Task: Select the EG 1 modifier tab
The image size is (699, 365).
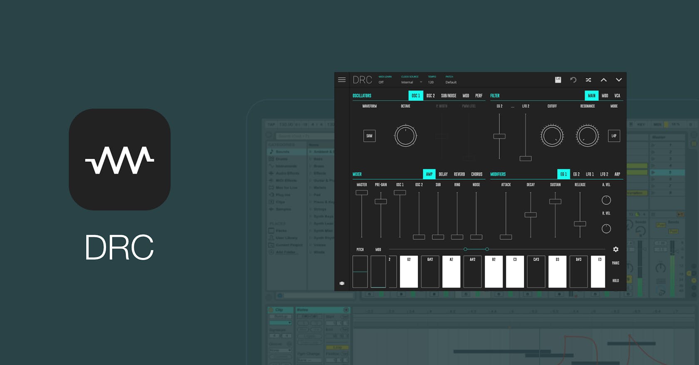Action: tap(564, 174)
